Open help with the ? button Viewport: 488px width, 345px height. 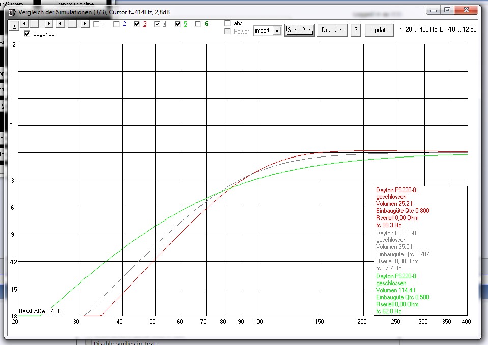point(356,30)
